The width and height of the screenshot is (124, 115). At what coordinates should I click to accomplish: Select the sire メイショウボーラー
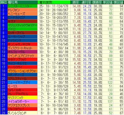22,101
